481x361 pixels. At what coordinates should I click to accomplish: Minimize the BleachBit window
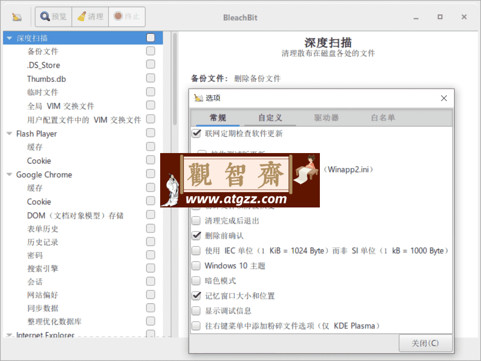point(416,18)
